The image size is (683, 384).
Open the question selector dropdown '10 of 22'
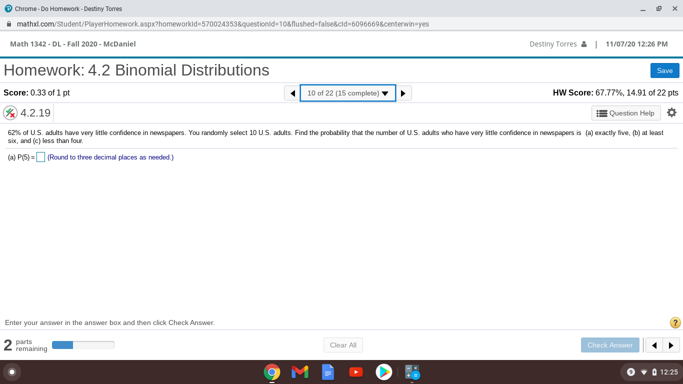click(348, 93)
